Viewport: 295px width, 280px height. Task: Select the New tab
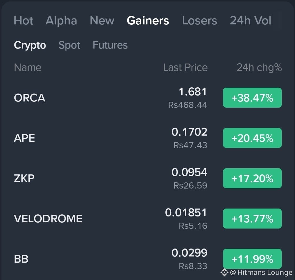pos(102,21)
